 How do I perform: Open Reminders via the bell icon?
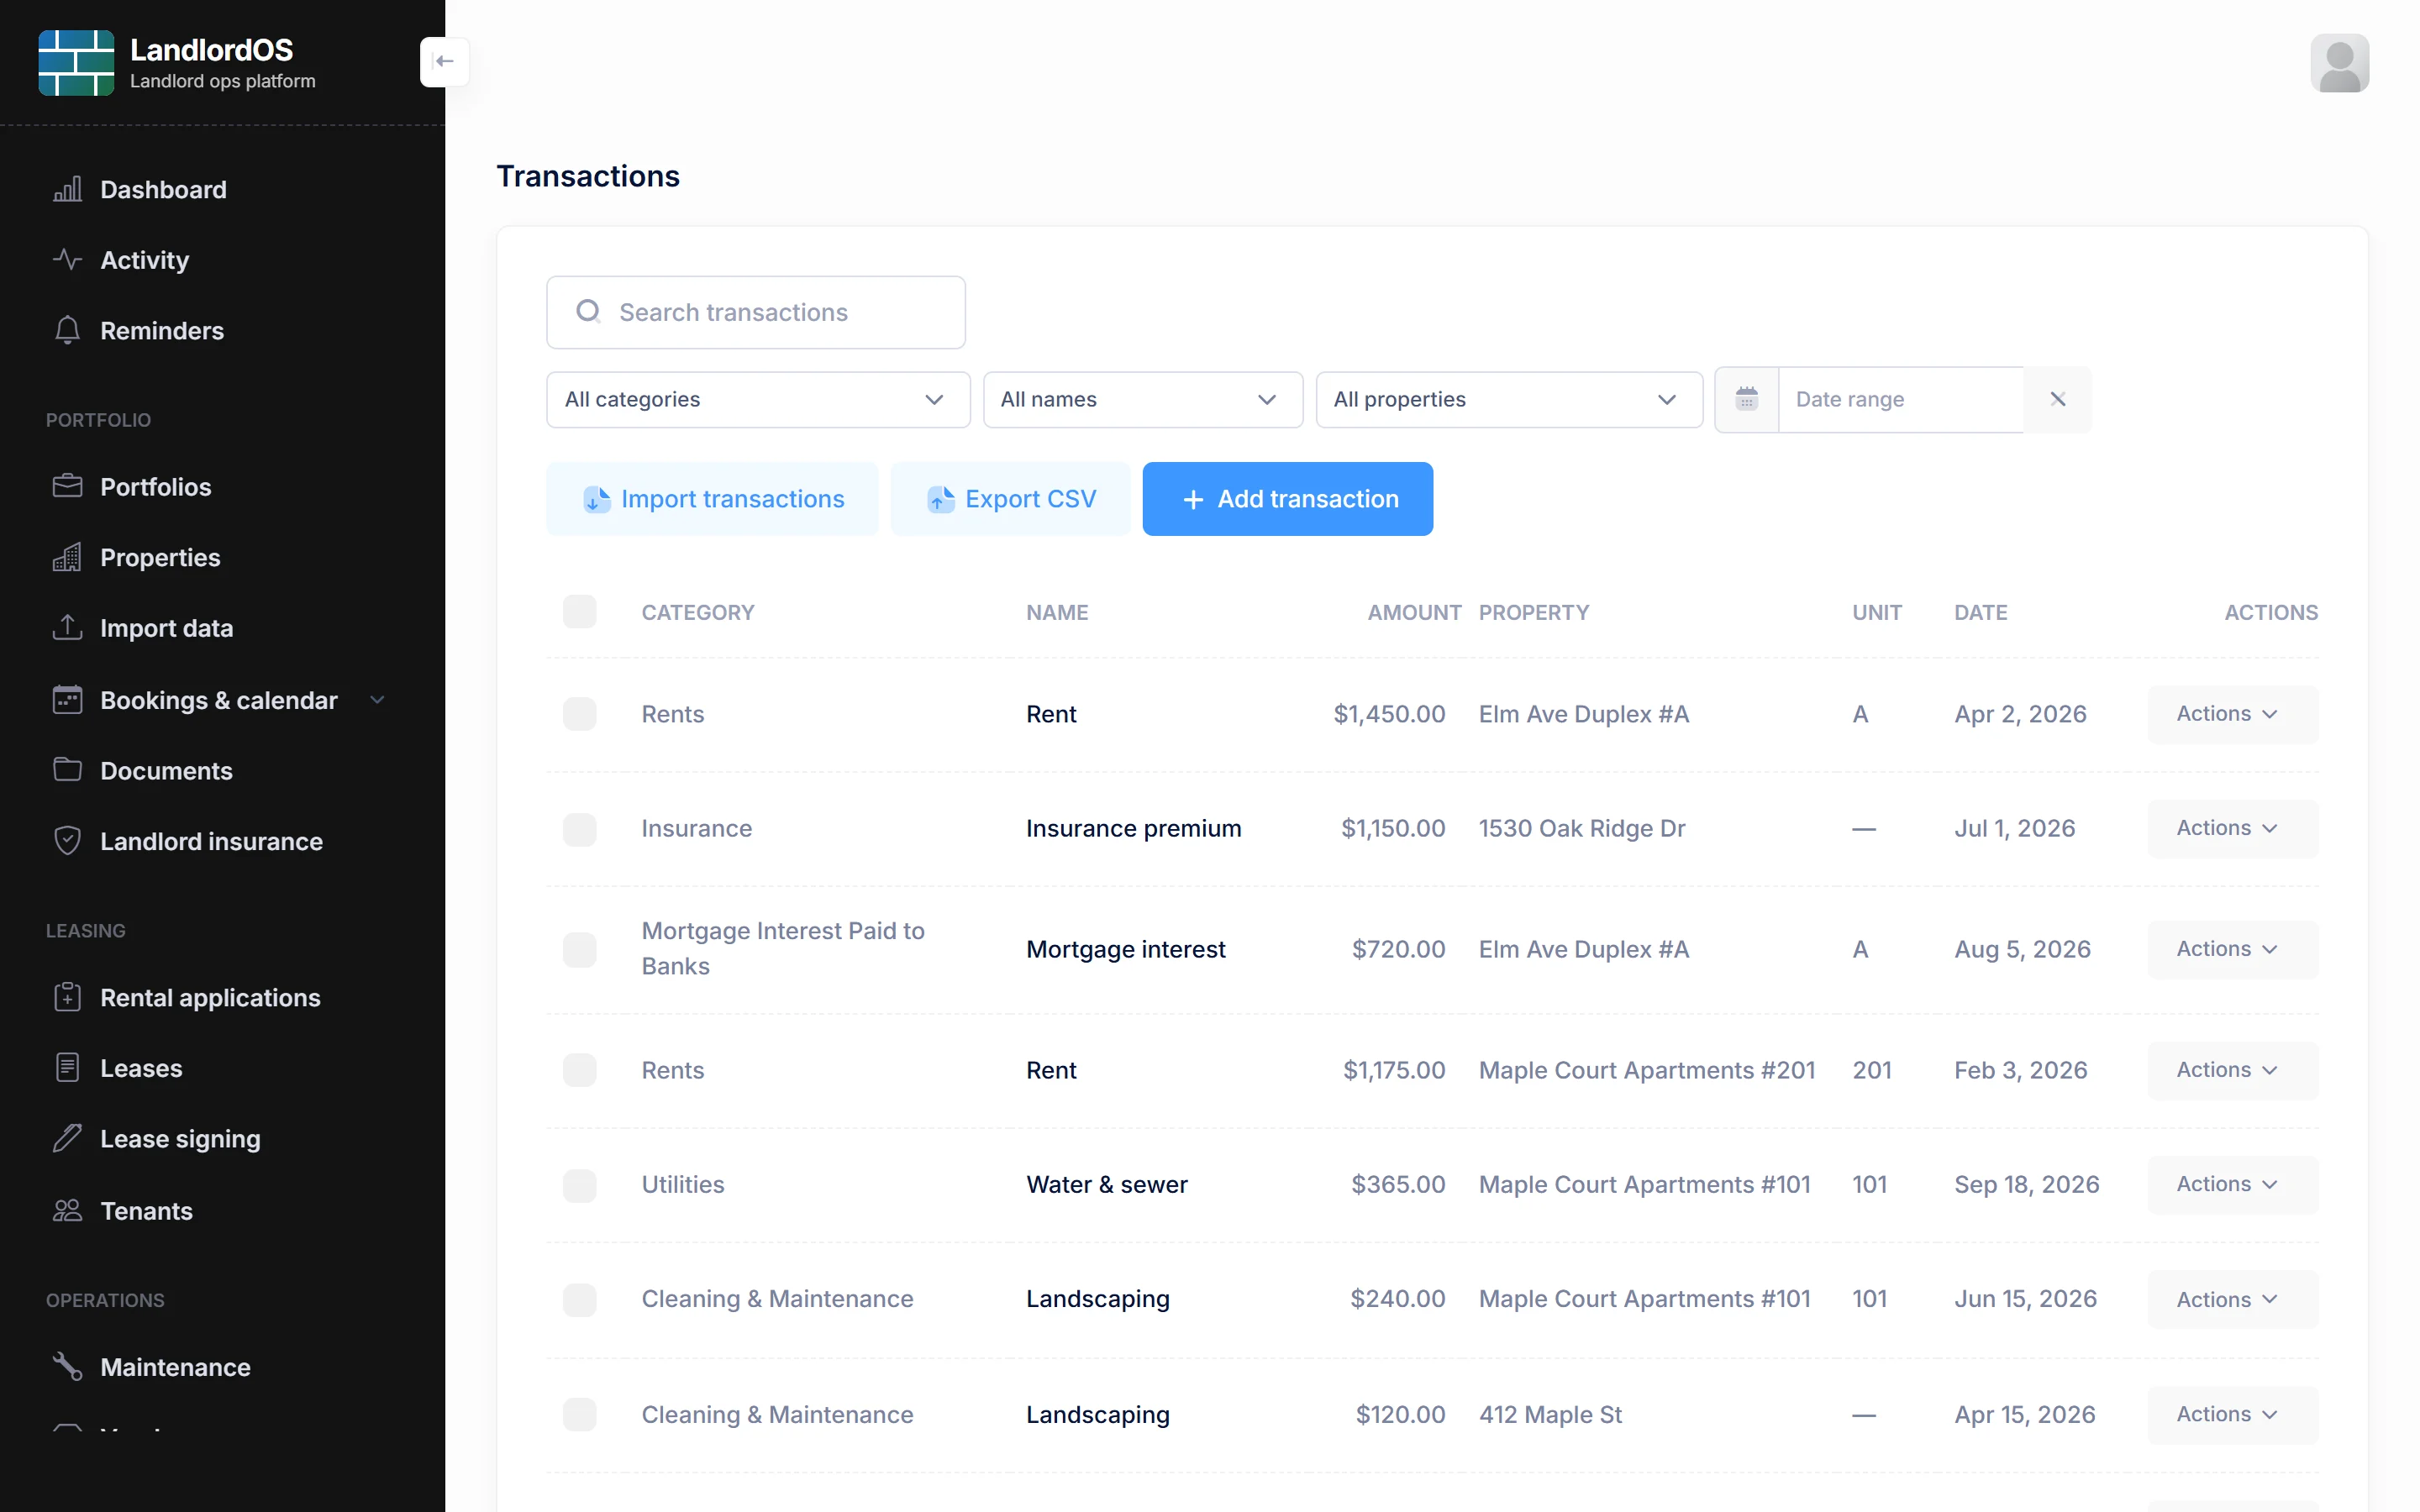67,330
